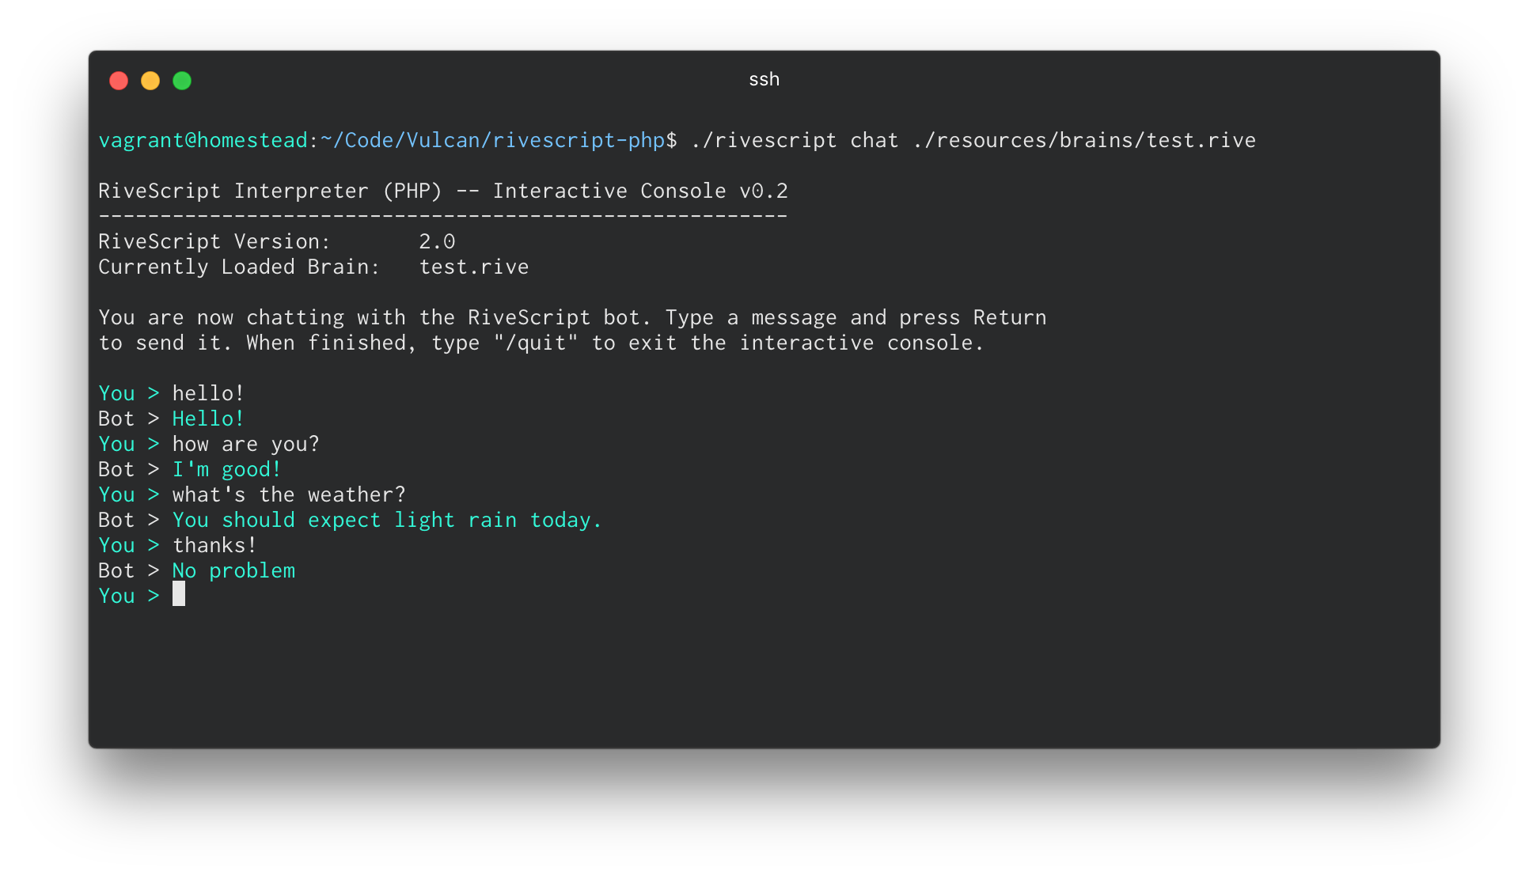Click the 'how are you?' user message
The width and height of the screenshot is (1529, 875).
(x=245, y=444)
